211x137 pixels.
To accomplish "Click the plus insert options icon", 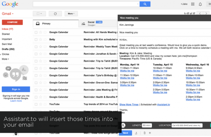I will pos(150,133).
